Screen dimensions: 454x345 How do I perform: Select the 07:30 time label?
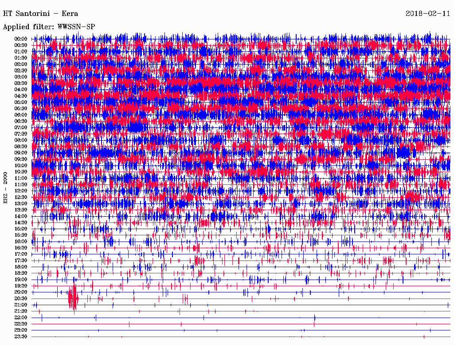(20, 134)
